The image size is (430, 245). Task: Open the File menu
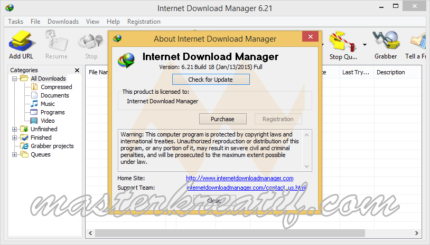coord(35,21)
